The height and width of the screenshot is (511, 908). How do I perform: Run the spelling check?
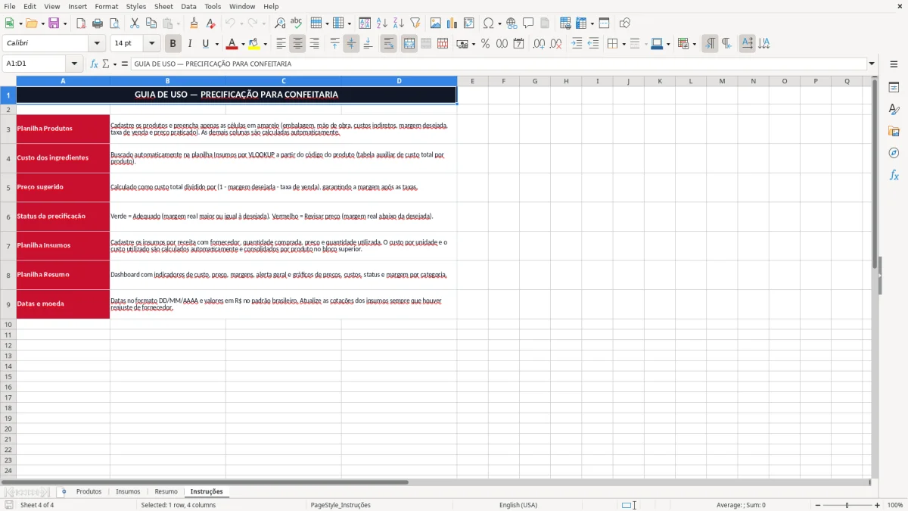pos(297,23)
